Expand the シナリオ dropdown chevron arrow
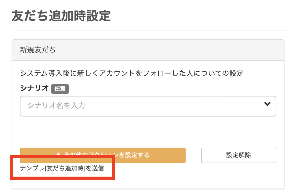 point(267,104)
